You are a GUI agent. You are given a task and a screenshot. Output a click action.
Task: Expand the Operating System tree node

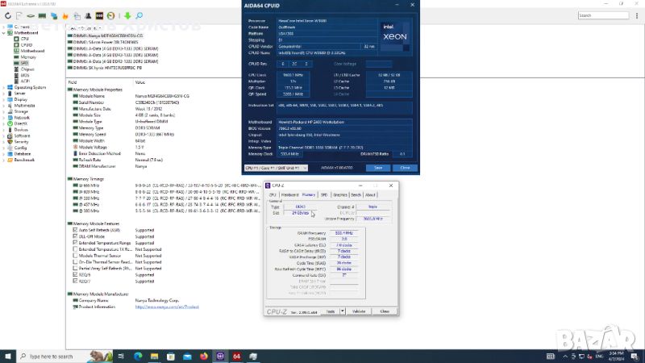pos(4,87)
